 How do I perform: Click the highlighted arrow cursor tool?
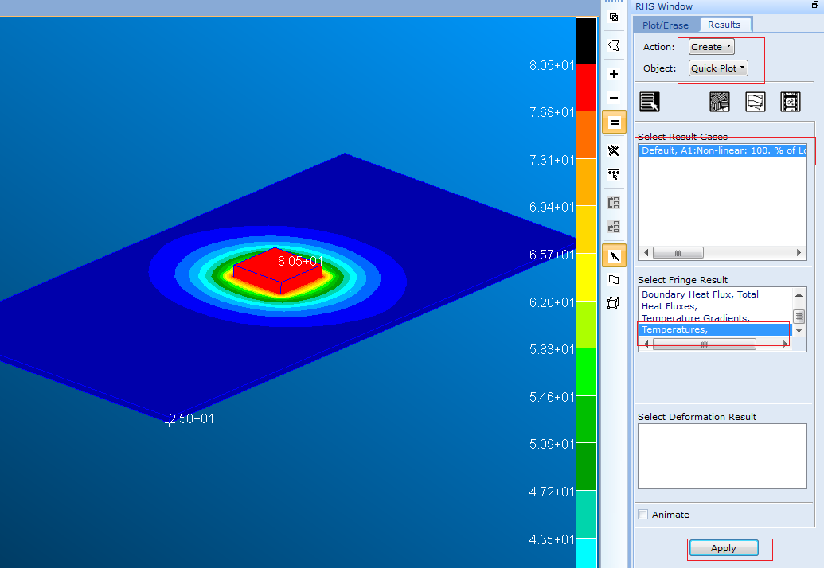tap(614, 255)
